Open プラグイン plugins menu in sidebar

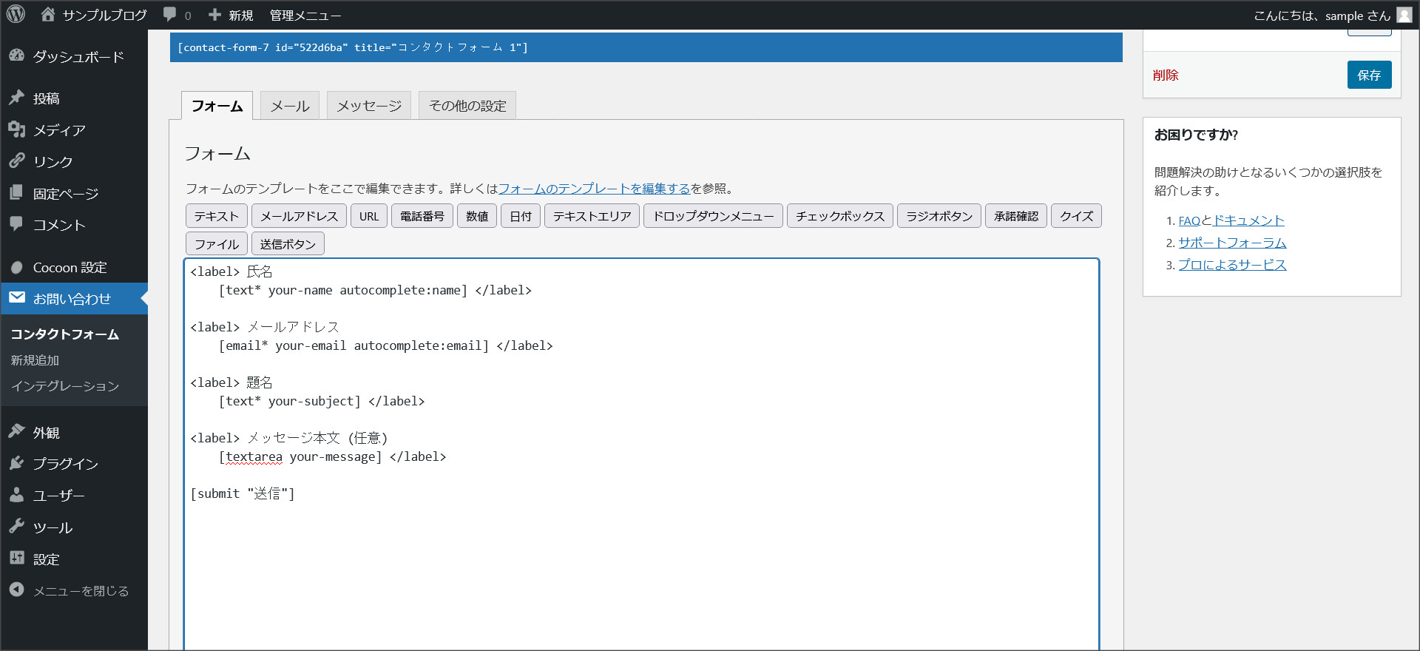[65, 464]
